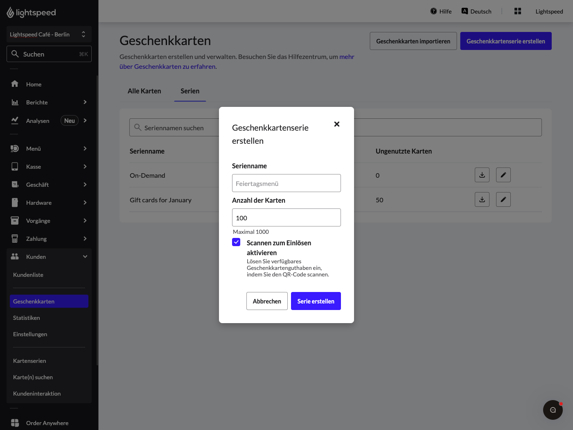Image resolution: width=573 pixels, height=430 pixels.
Task: Switch to the Alle Karten tab
Action: pyautogui.click(x=144, y=91)
